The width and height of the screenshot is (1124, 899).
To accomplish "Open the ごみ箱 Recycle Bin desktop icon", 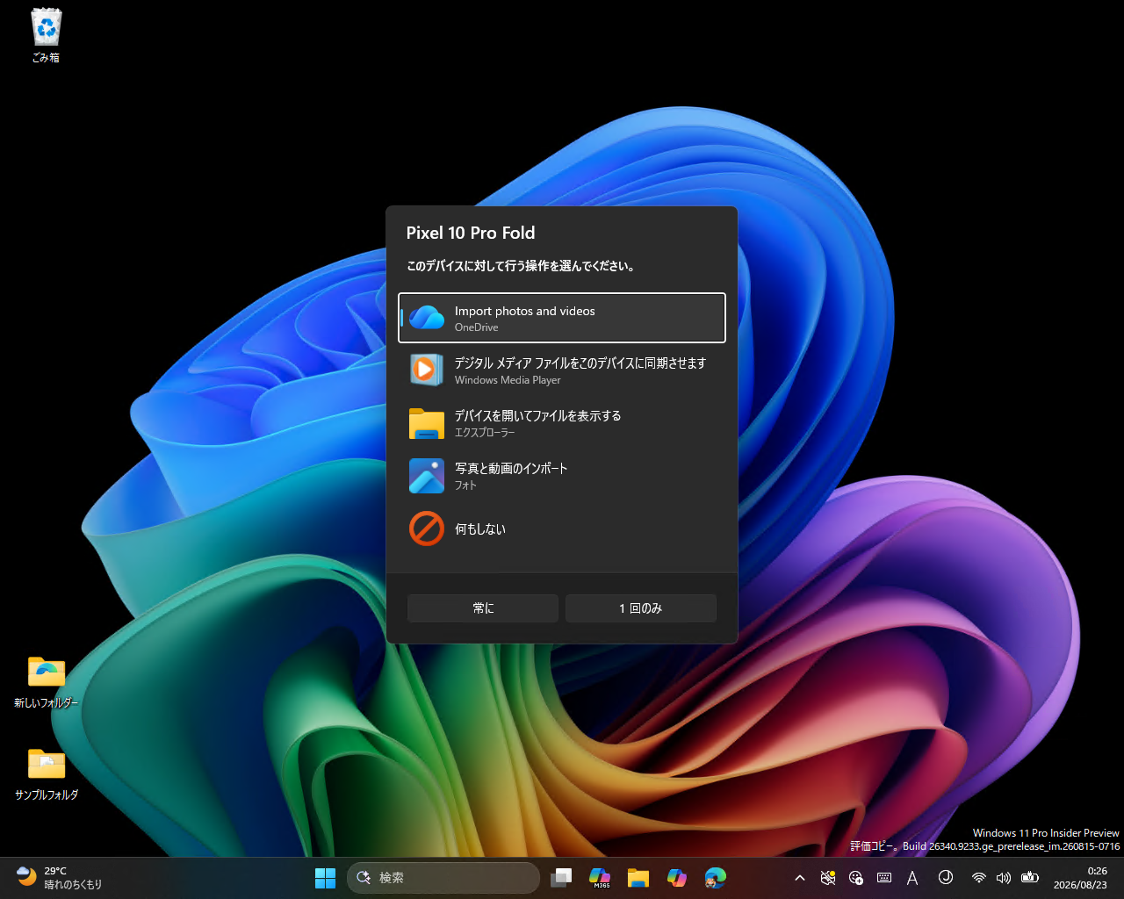I will pyautogui.click(x=47, y=36).
